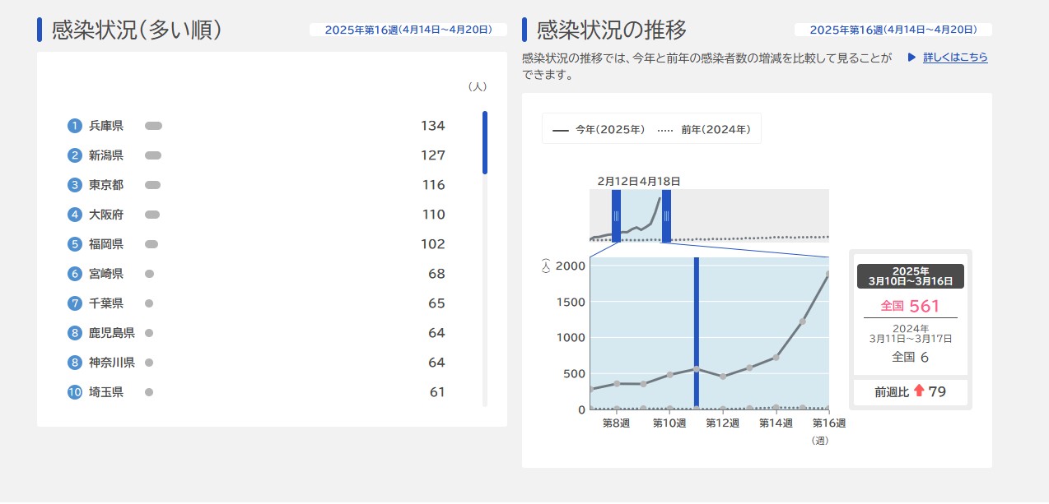
Task: Select rank 1 兵庫県 row
Action: pyautogui.click(x=257, y=126)
